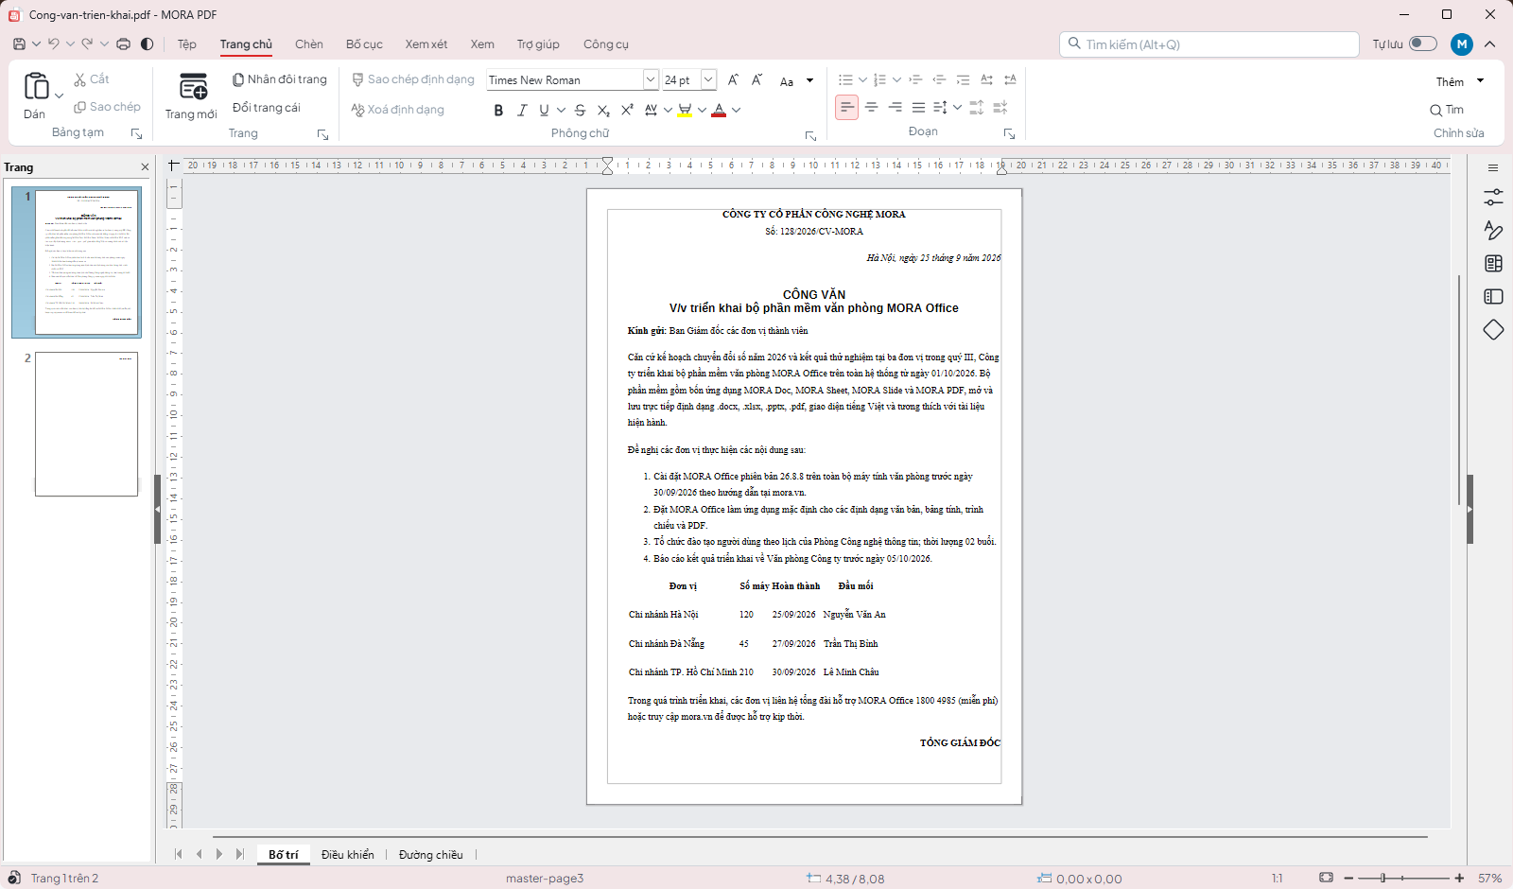Toggle left alignment button
This screenshot has height=889, width=1513.
[847, 108]
